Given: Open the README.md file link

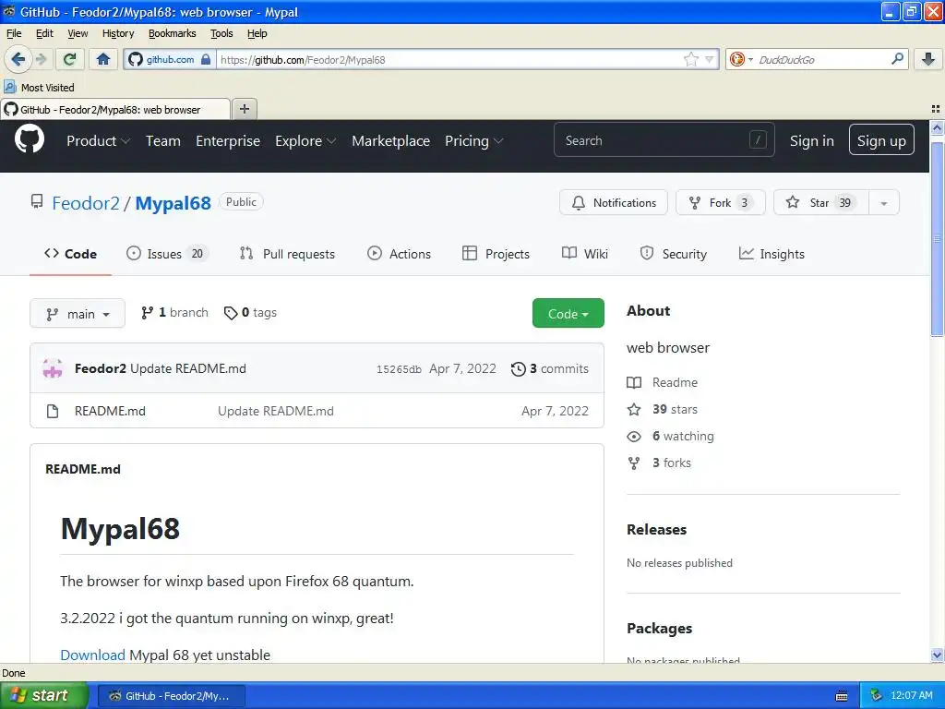Looking at the screenshot, I should pyautogui.click(x=110, y=411).
